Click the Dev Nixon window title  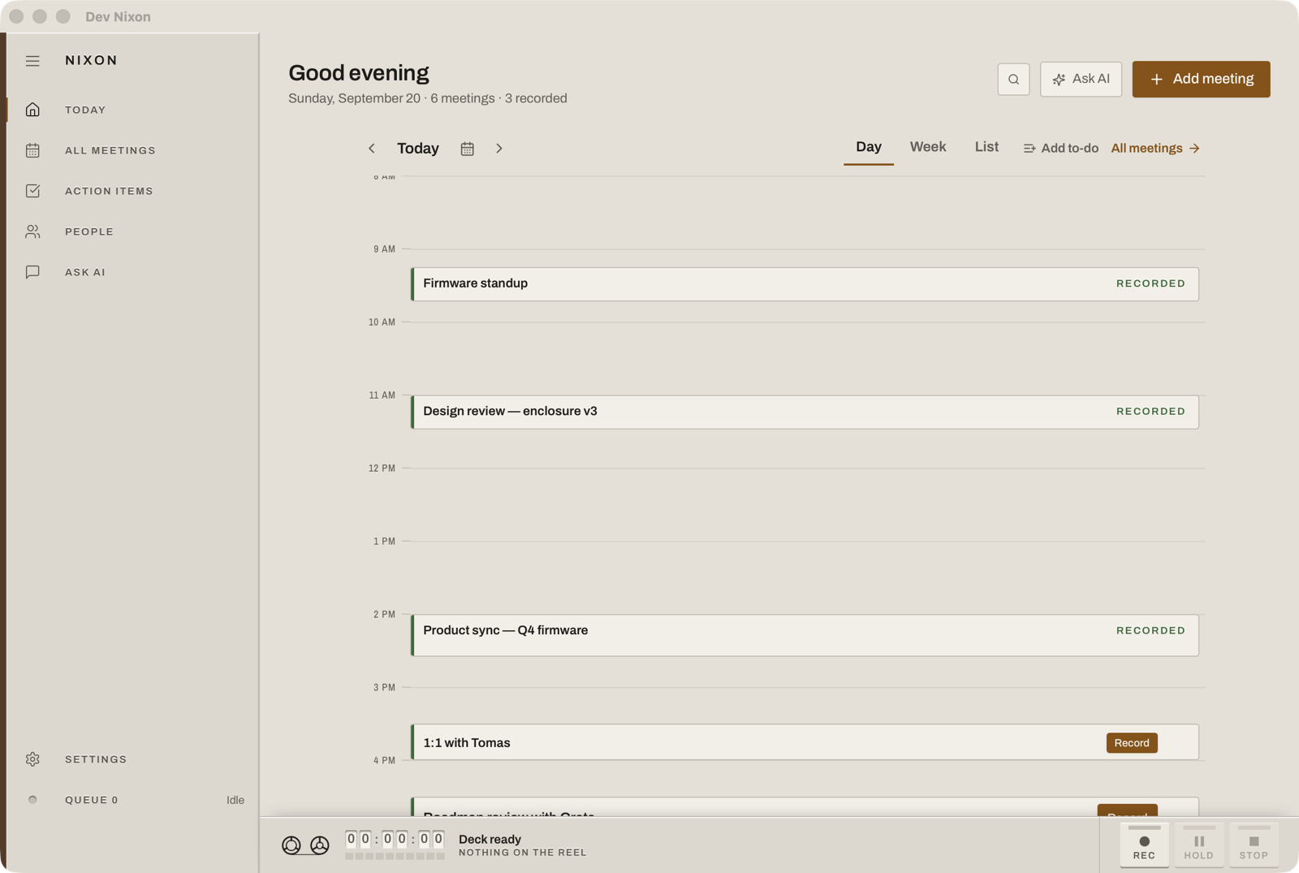(118, 16)
